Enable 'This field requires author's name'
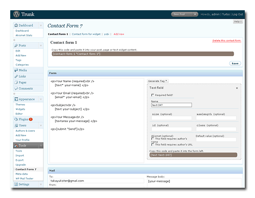Viewport: 255px width, 198px height. (152, 139)
